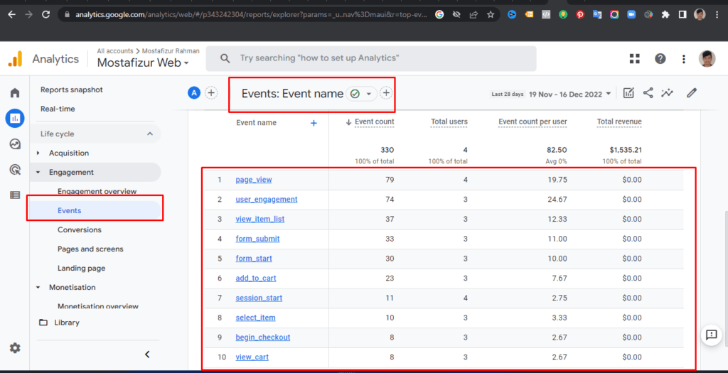Open Reports snapshot
This screenshot has height=373, width=728.
tap(72, 90)
